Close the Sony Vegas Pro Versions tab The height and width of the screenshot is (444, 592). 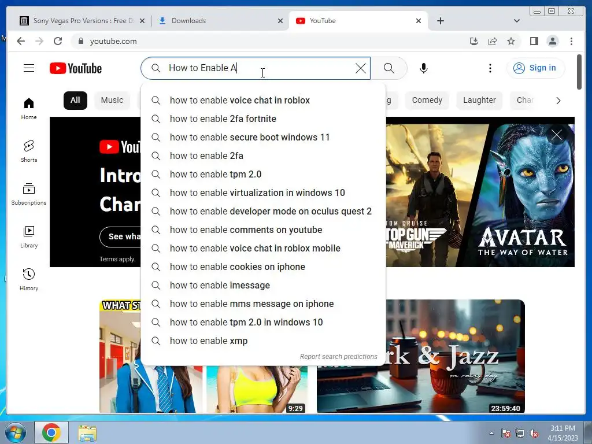142,21
